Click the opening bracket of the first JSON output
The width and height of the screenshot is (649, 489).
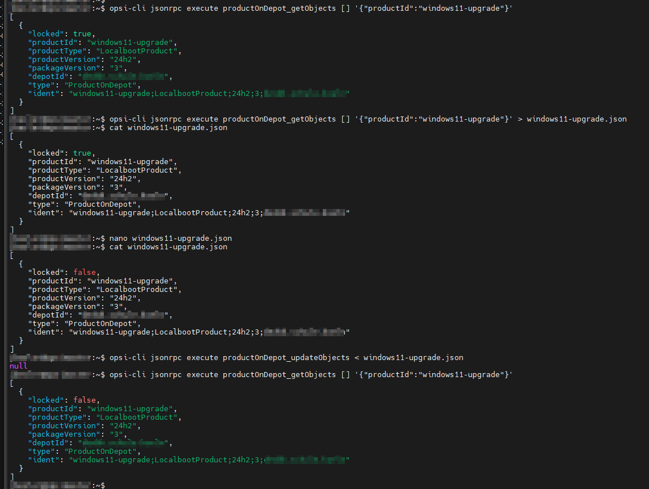click(x=12, y=17)
